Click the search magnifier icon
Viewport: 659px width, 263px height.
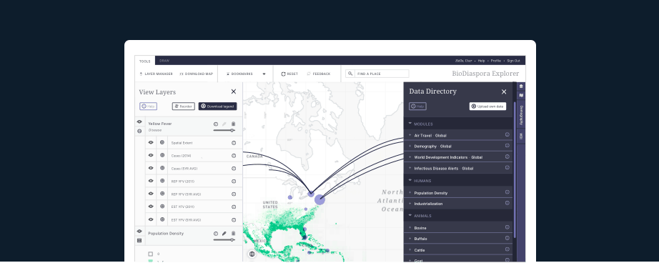click(350, 74)
